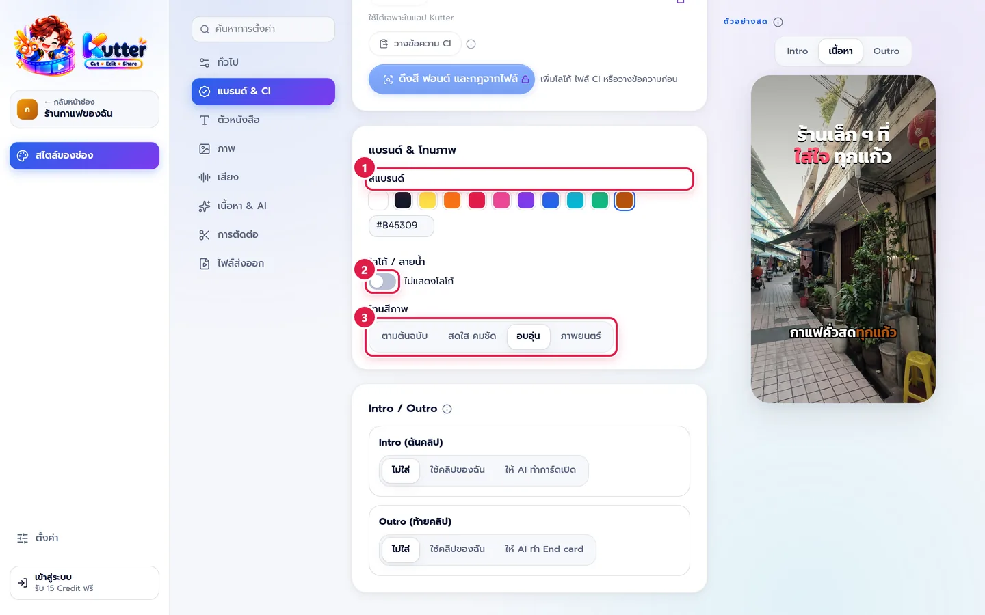Viewport: 985px width, 615px height.
Task: Choose ใช้คลิปของฉัน for Outro
Action: coord(457,549)
